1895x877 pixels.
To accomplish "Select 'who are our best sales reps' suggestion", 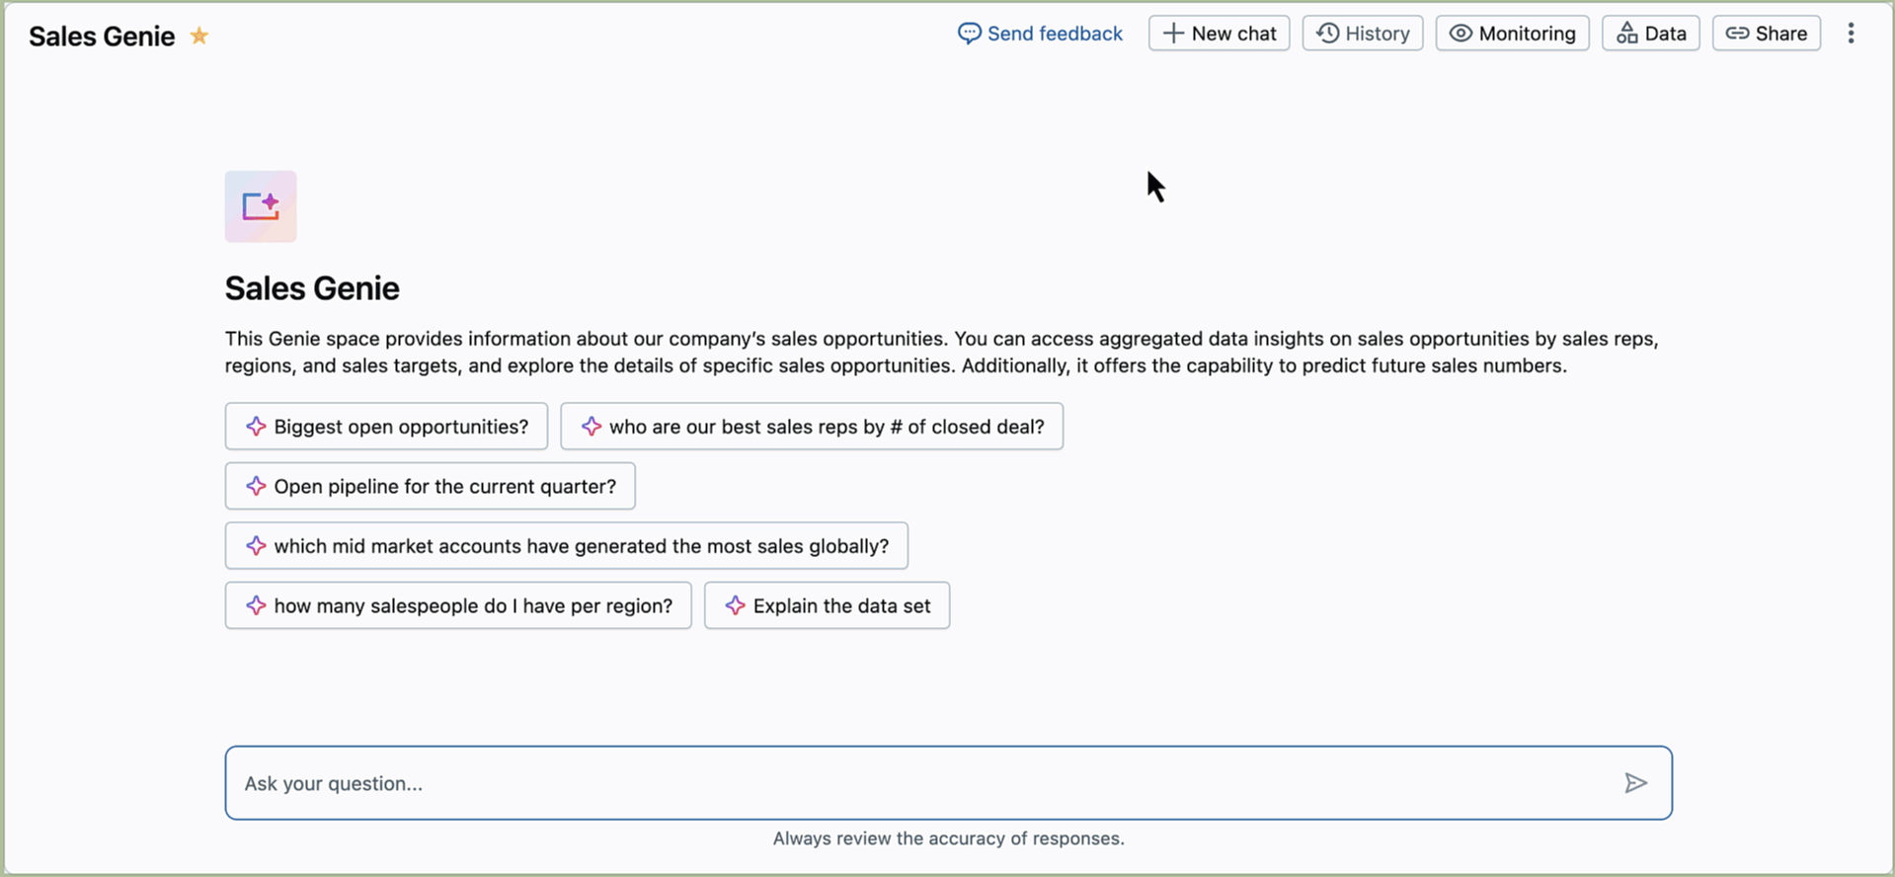I will [x=812, y=427].
